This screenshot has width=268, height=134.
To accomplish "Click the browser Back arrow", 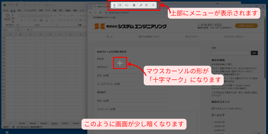I will [90, 12].
